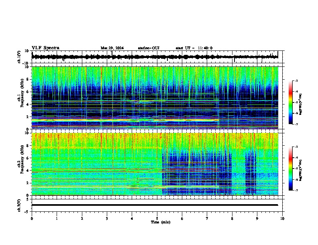Image resolution: width=318 pixels, height=245 pixels.
Task: Click the ch.1 voltage waveform trace
Action: (155, 57)
